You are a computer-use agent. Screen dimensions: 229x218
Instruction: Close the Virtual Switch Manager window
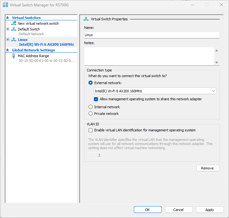coord(221,5)
